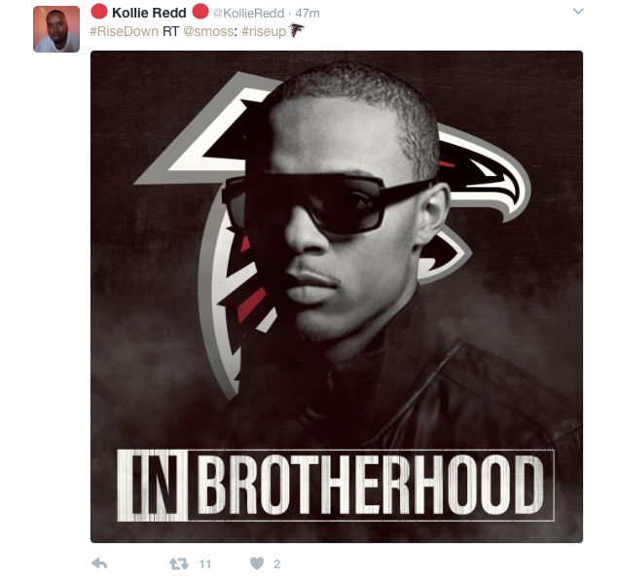
Task: Click the 47m timestamp
Action: click(308, 13)
